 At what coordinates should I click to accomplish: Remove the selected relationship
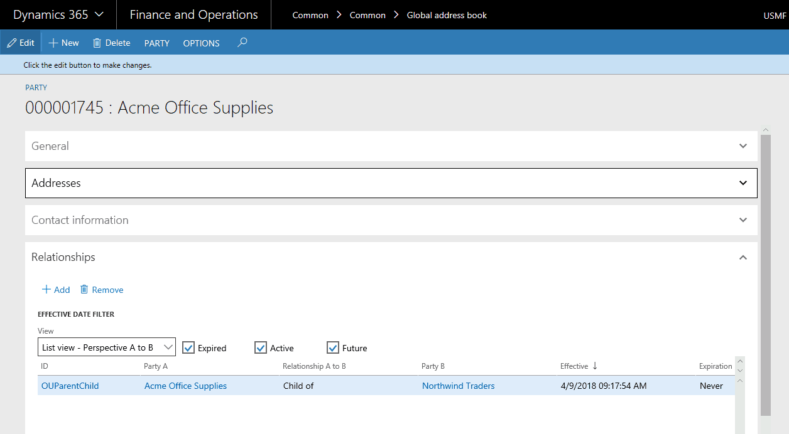point(102,290)
